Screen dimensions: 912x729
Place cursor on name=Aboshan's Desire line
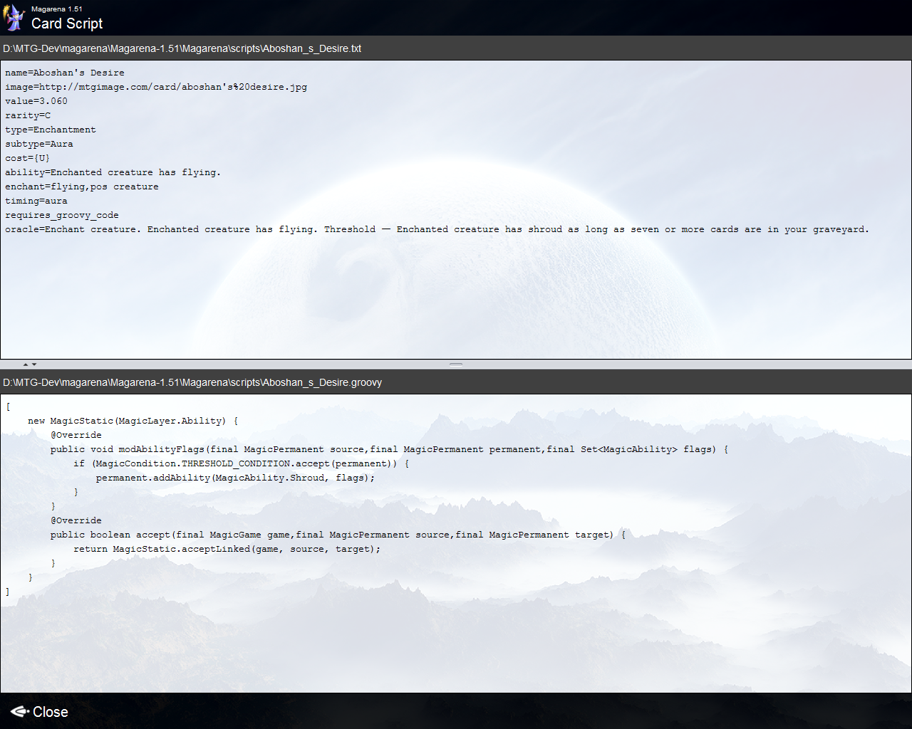(x=65, y=73)
